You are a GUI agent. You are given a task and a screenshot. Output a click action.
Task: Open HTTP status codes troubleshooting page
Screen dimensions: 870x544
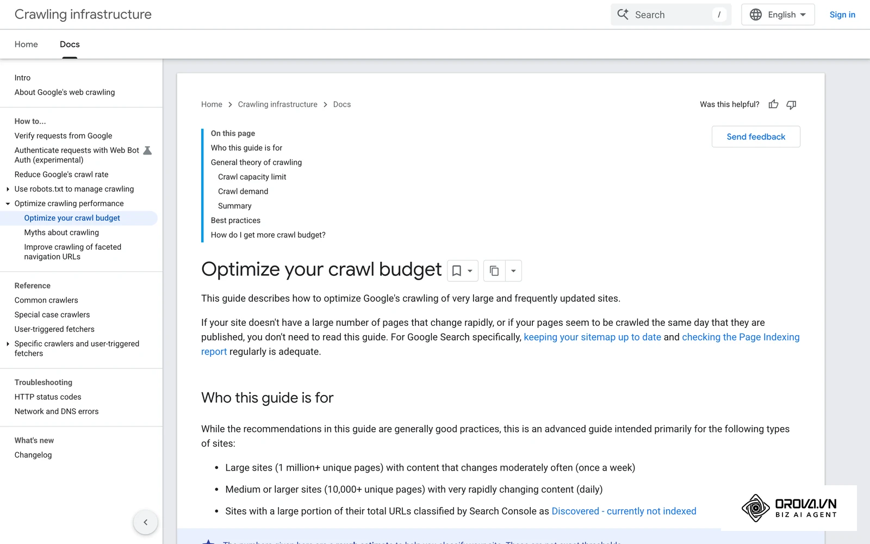48,397
